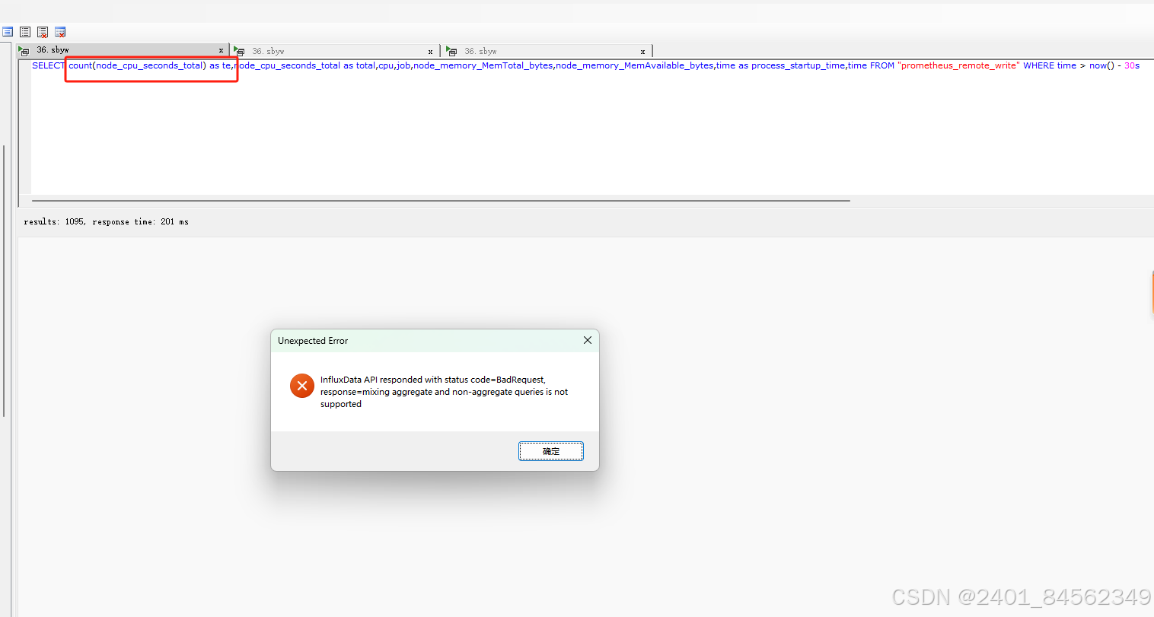This screenshot has width=1154, height=617.
Task: Close the second 36.sbyw tab
Action: [430, 52]
